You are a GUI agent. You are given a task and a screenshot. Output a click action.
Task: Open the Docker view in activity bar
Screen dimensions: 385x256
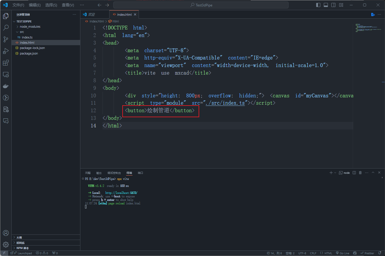click(6, 86)
